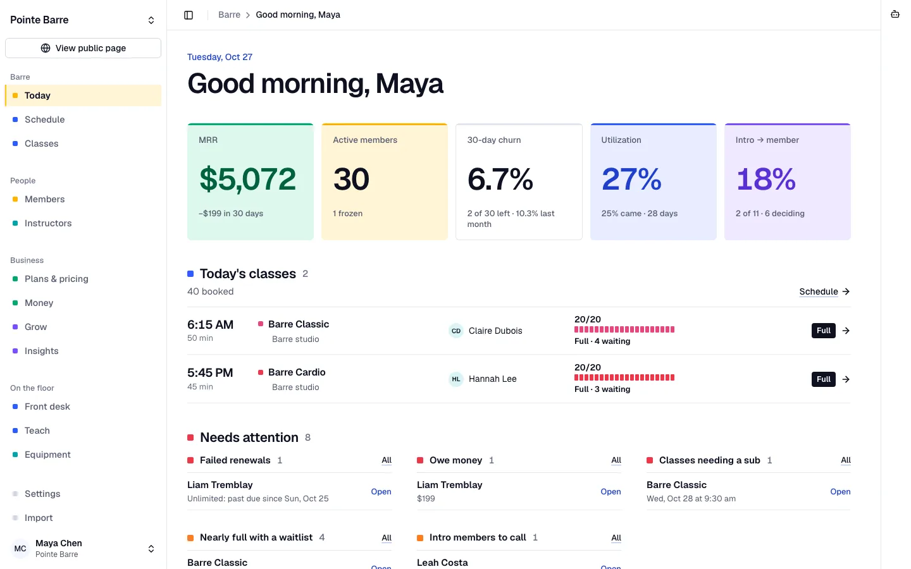
Task: Open the Equipment page
Action: [x=83, y=455]
